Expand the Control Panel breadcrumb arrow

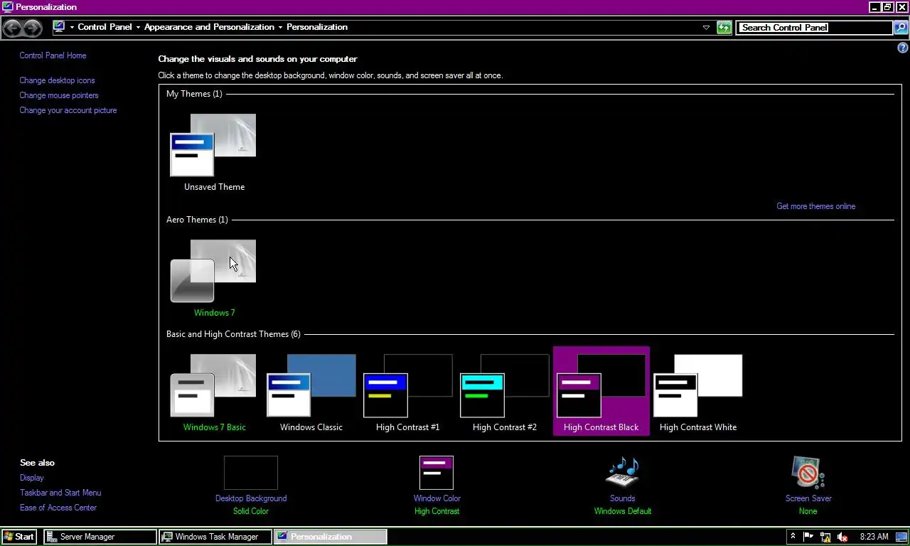pyautogui.click(x=138, y=28)
